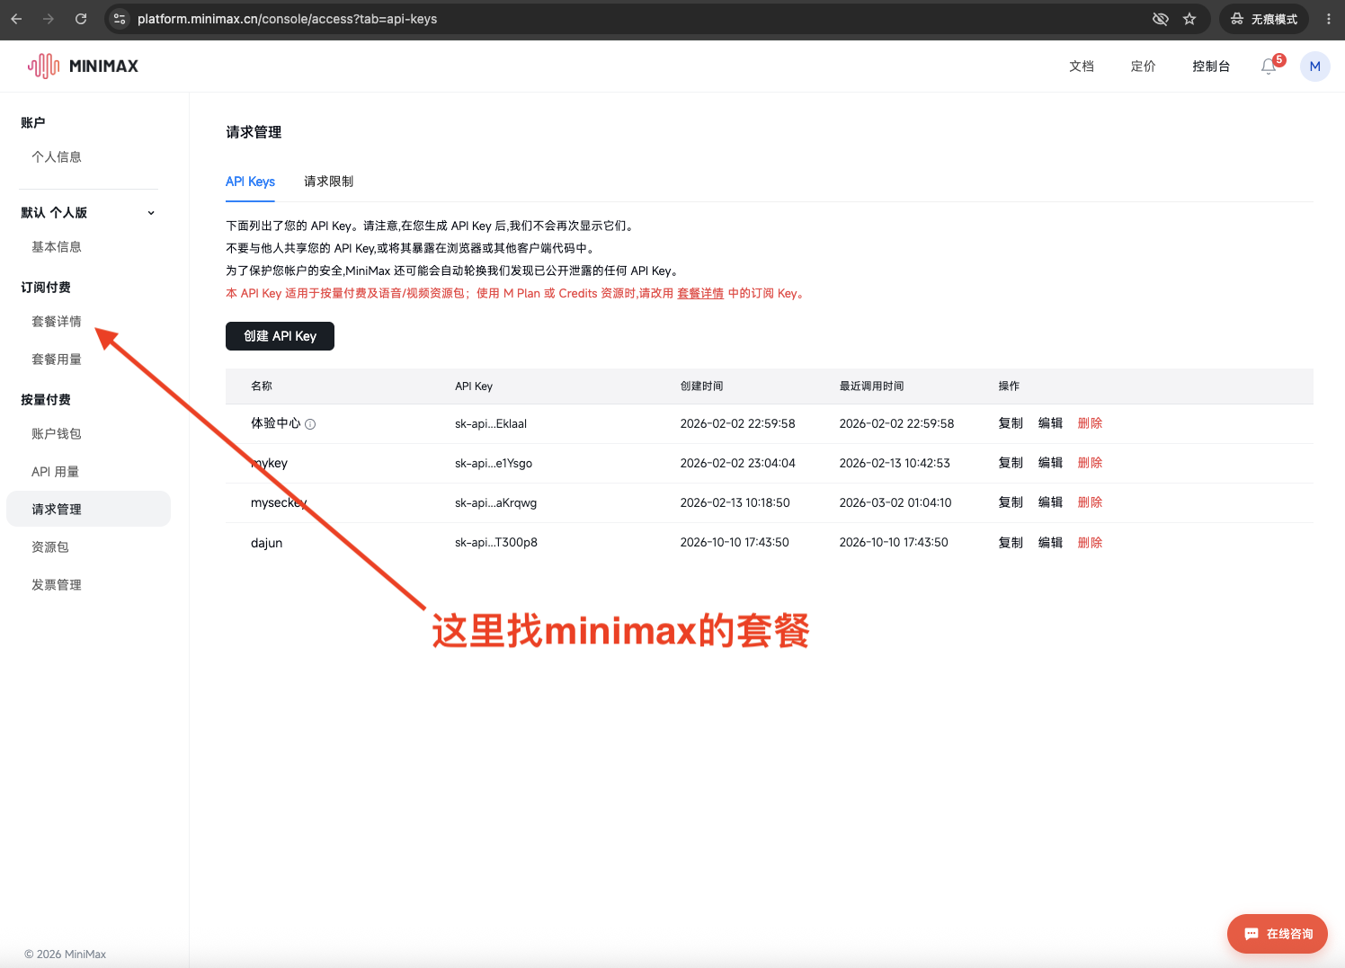The height and width of the screenshot is (968, 1345).
Task: Open 个人信息 in sidebar
Action: (x=57, y=156)
